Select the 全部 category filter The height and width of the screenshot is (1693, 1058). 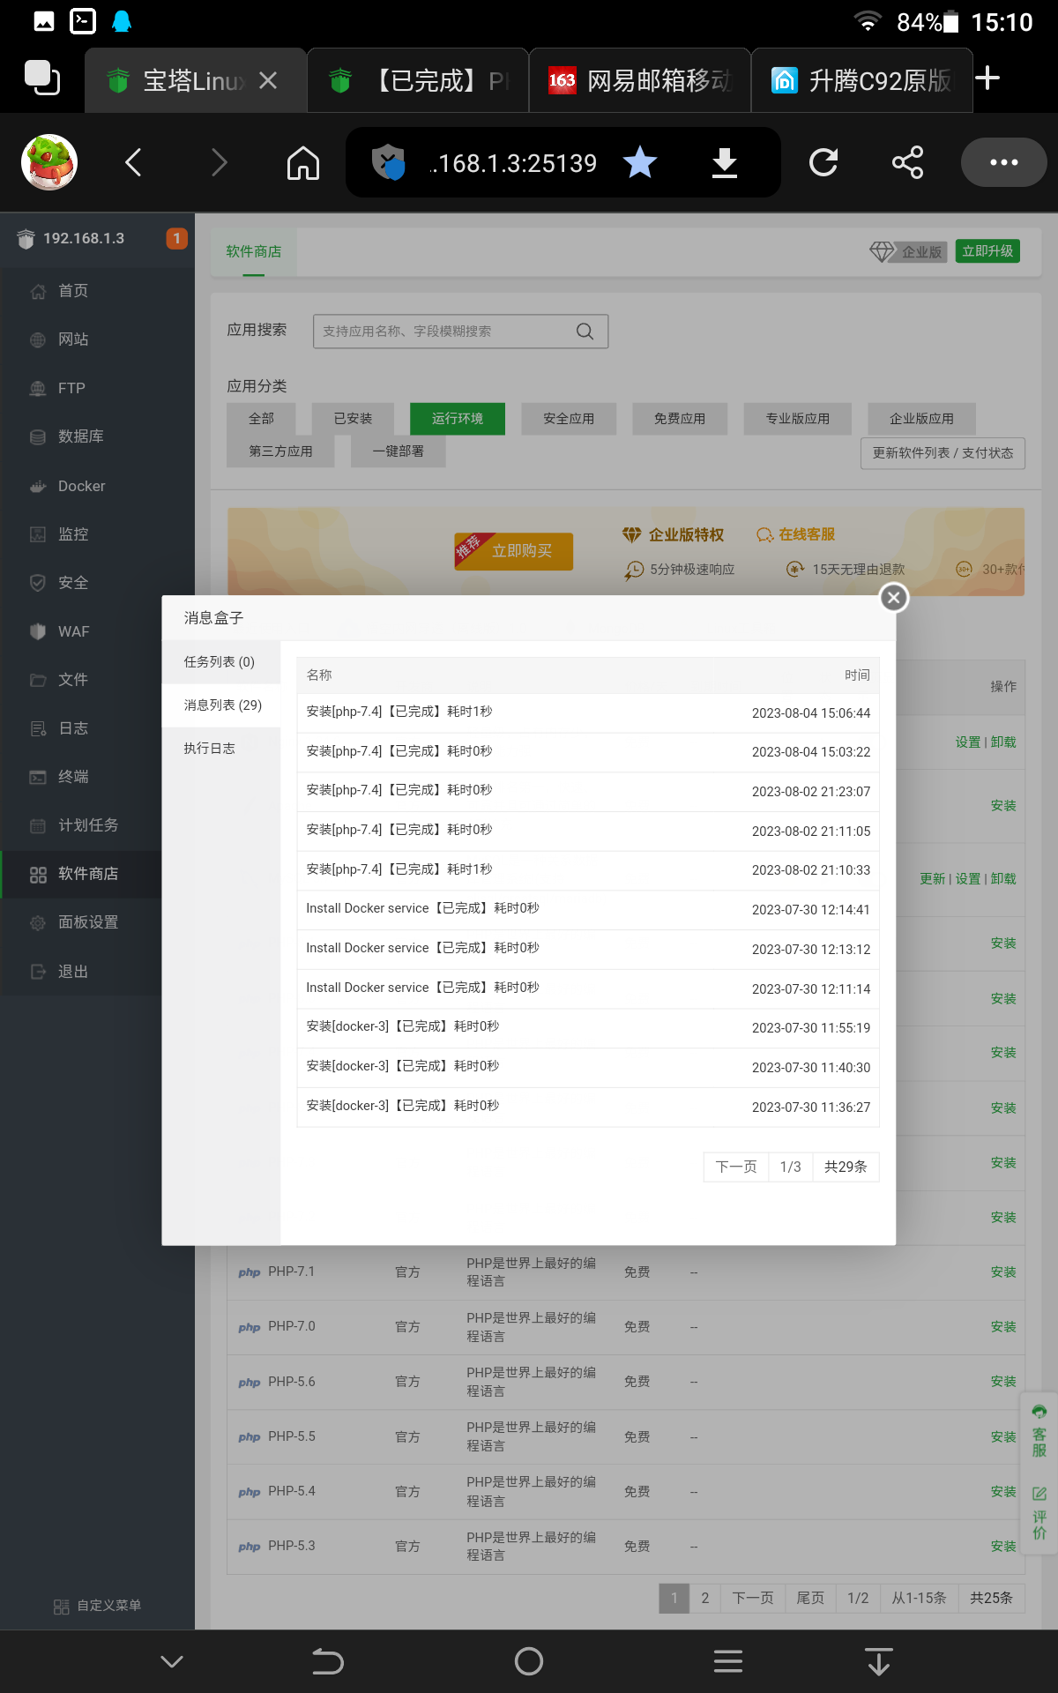pyautogui.click(x=261, y=419)
